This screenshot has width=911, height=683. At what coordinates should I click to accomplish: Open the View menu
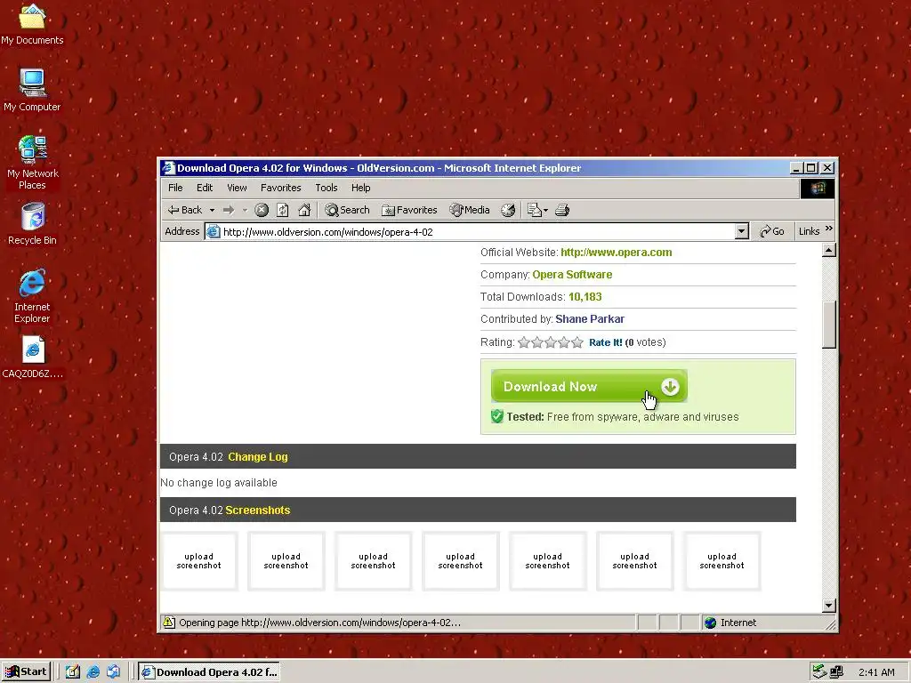[x=237, y=188]
